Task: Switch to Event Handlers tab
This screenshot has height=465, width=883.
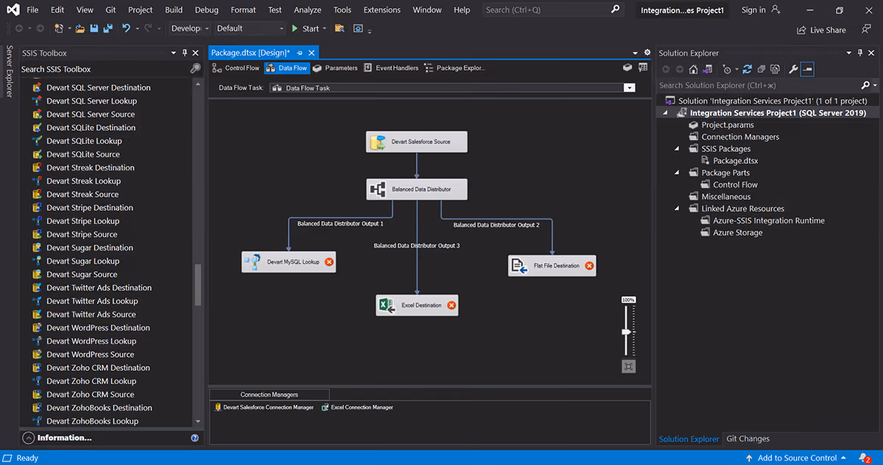Action: click(x=391, y=68)
